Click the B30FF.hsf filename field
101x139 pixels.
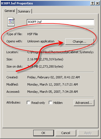pyautogui.click(x=61, y=22)
